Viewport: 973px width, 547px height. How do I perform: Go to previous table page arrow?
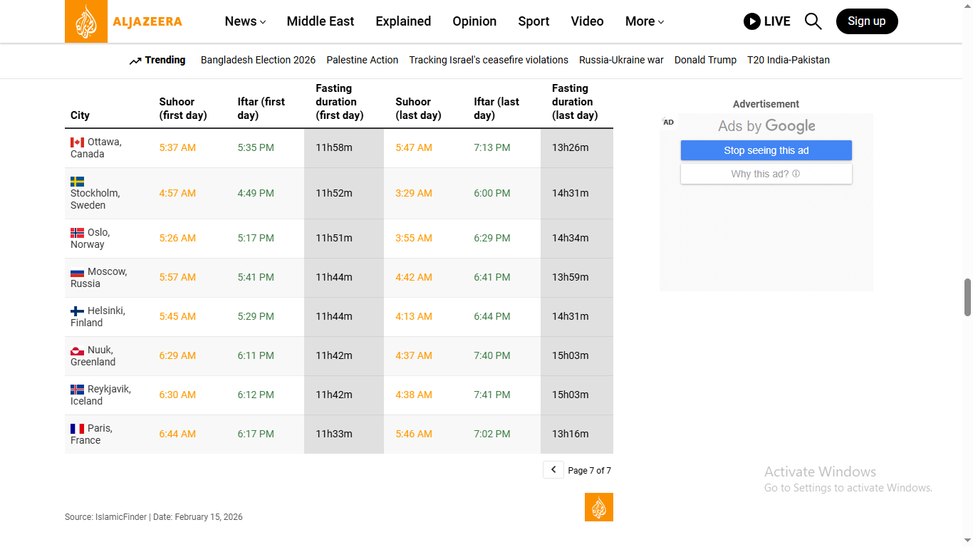(x=553, y=470)
